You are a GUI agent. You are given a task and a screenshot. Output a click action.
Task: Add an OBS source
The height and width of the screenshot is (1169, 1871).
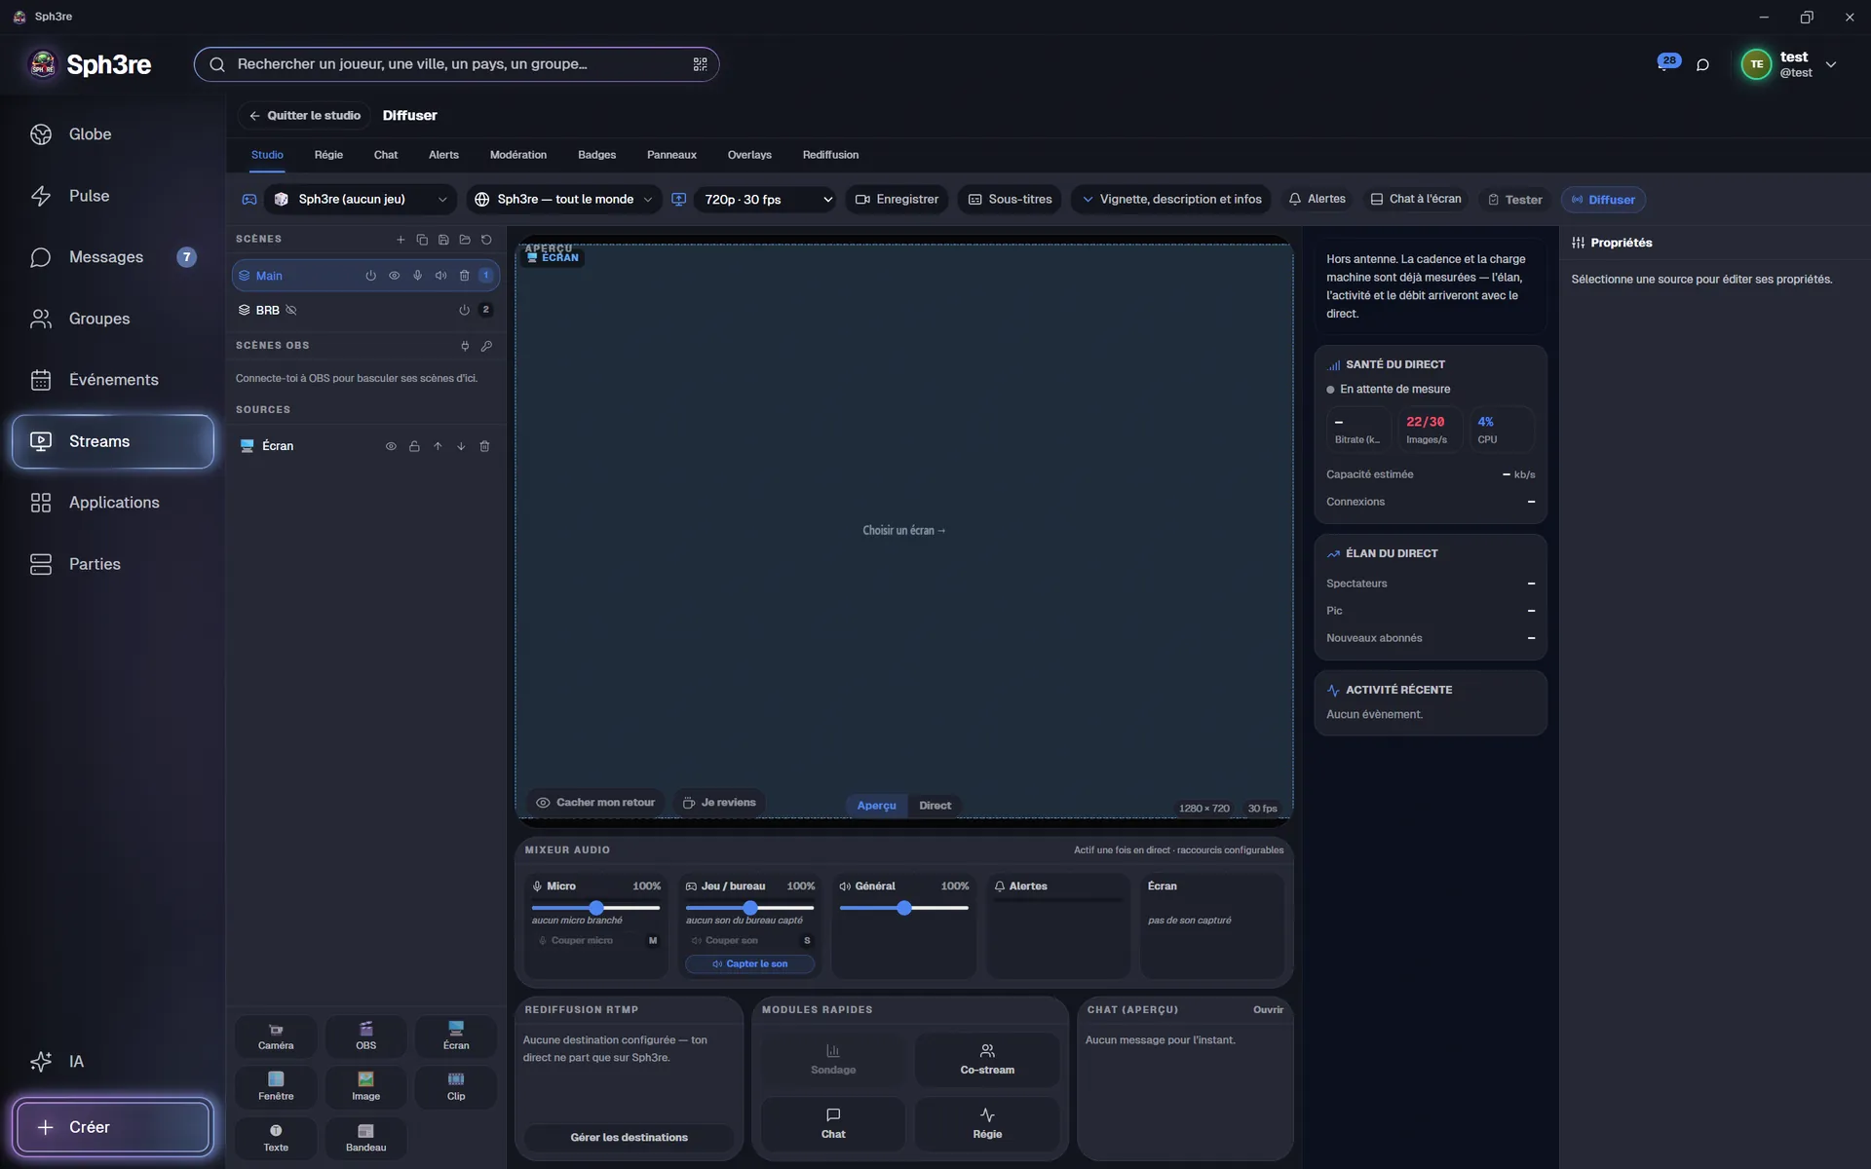(366, 1037)
